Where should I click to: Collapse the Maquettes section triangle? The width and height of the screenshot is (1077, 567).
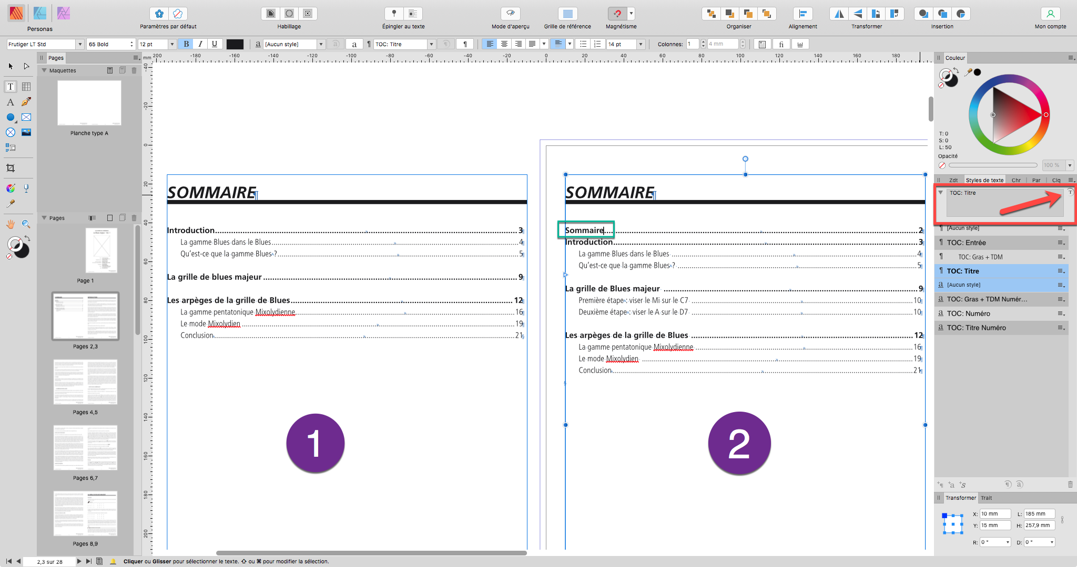44,70
